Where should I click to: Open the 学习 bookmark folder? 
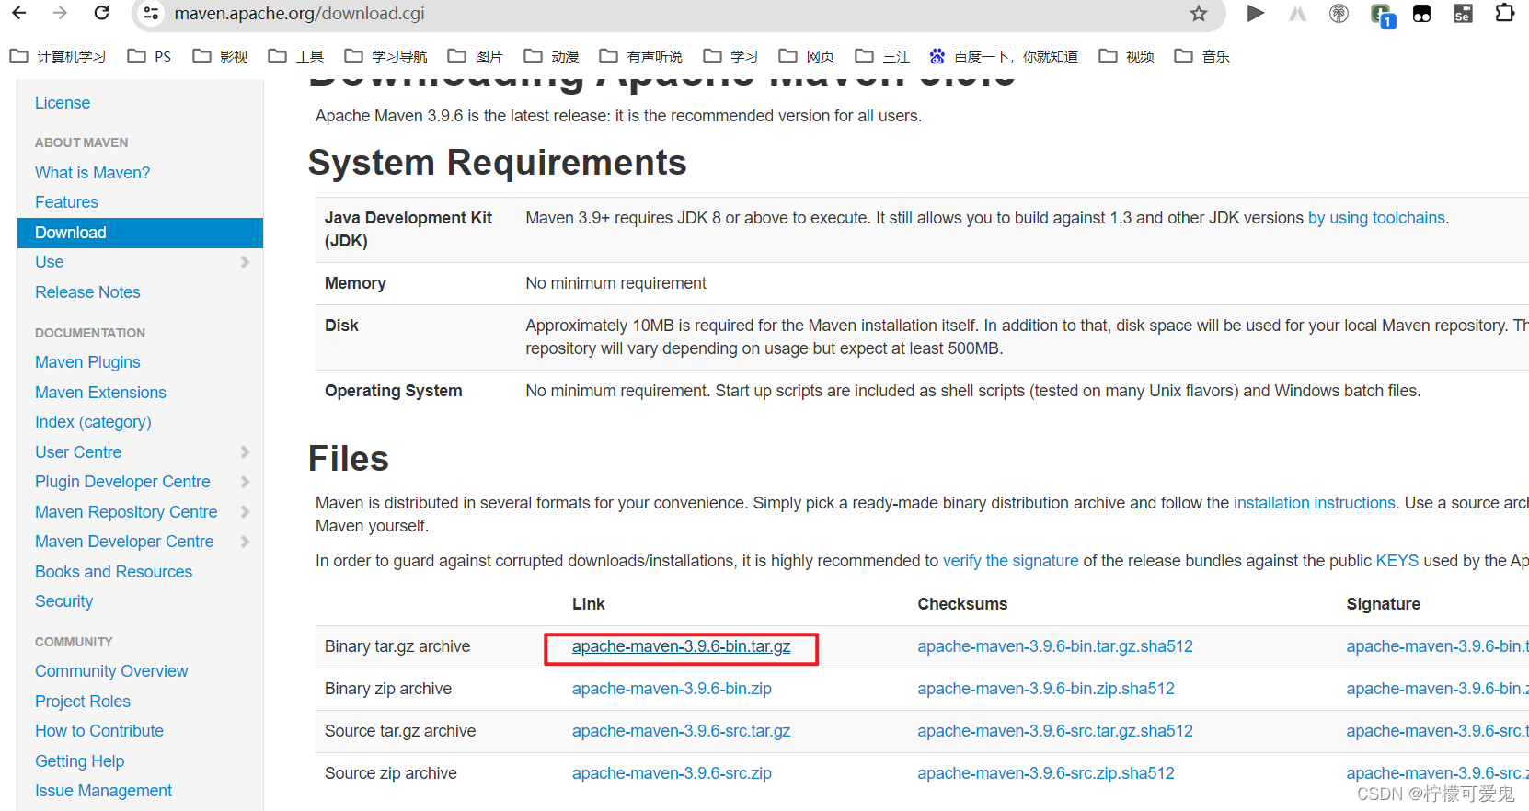[730, 56]
